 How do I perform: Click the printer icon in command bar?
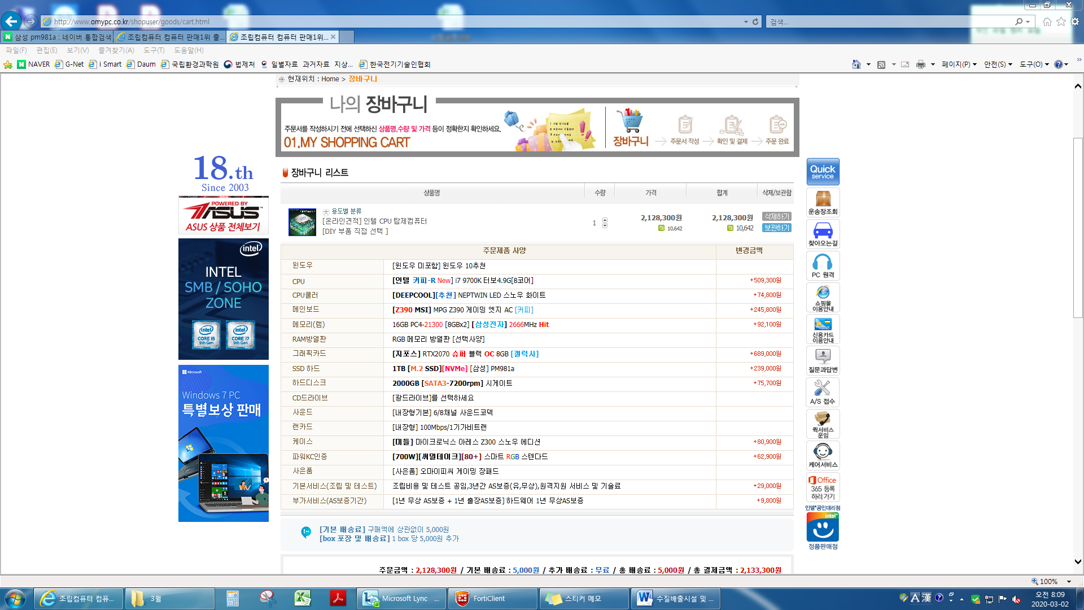pos(921,64)
